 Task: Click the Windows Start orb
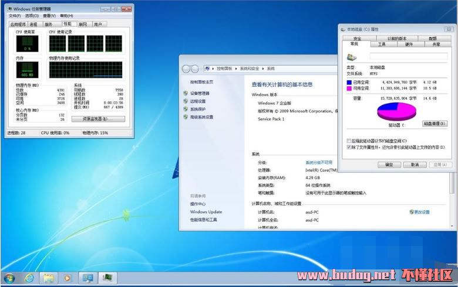9,277
